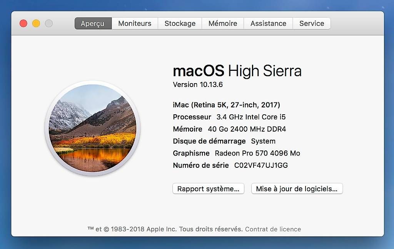Viewport: 394px width, 249px height.
Task: Click the Version 10.13.6 text
Action: [198, 84]
